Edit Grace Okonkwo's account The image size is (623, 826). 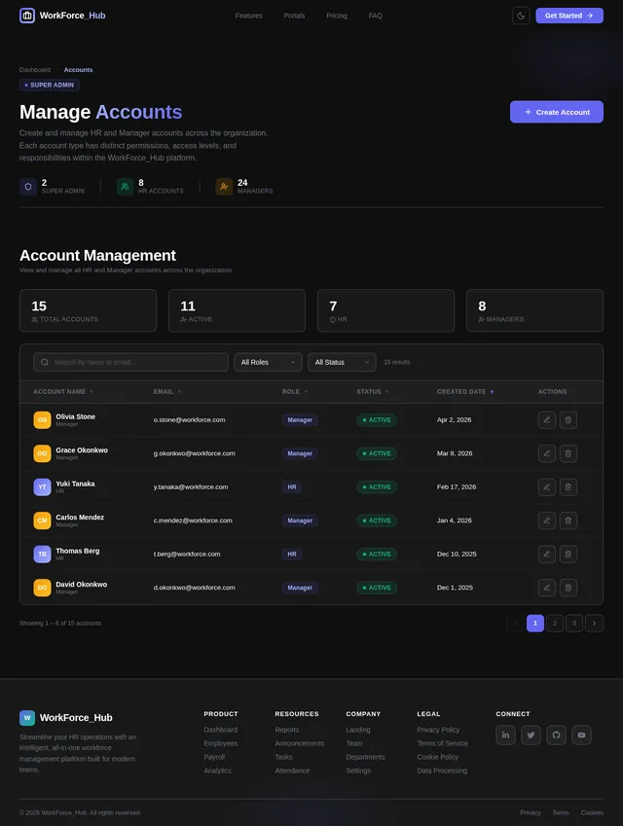(546, 453)
